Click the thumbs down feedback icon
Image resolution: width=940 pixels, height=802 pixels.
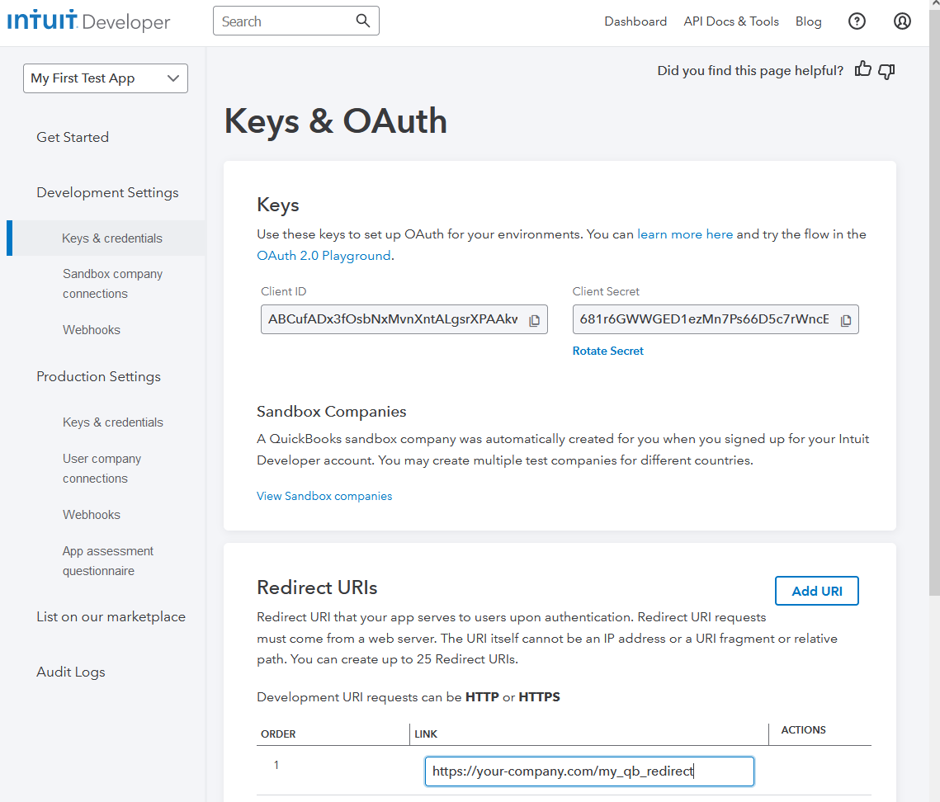[886, 71]
